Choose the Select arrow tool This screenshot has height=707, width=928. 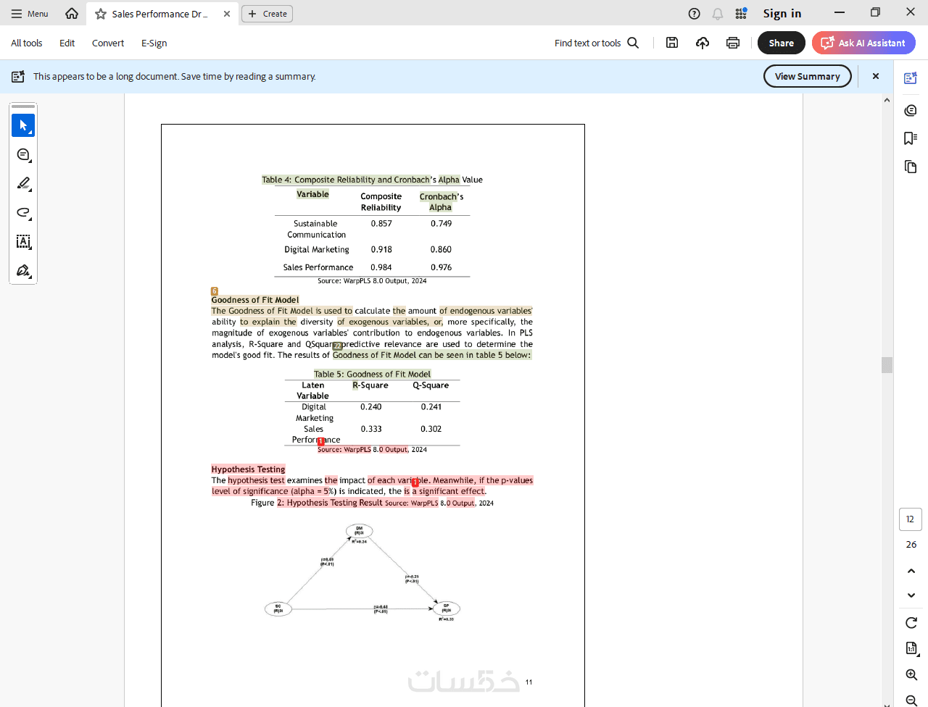point(23,125)
